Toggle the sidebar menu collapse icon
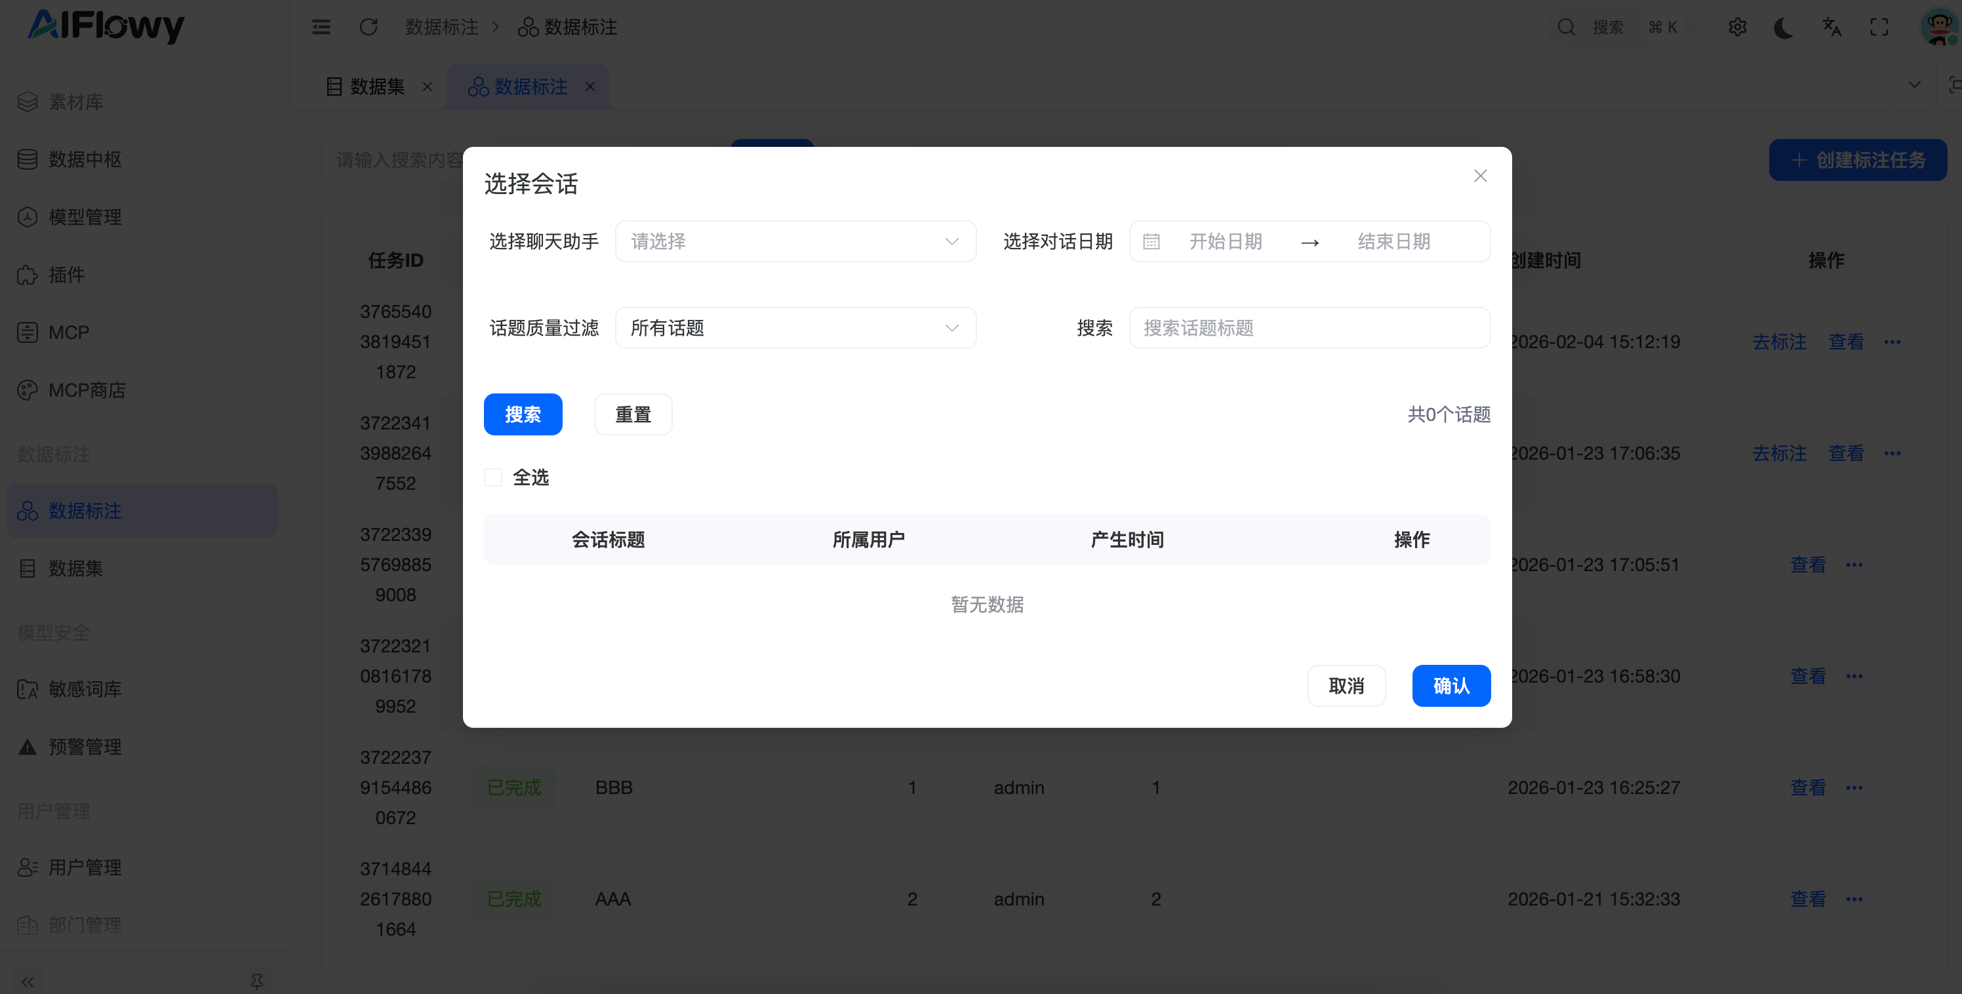 point(321,28)
